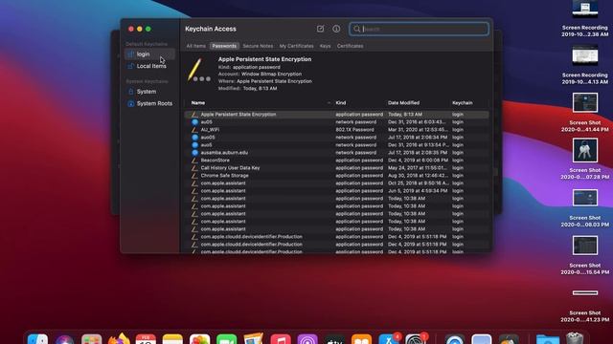Sort the list by Name column header
The height and width of the screenshot is (344, 613).
(x=198, y=103)
